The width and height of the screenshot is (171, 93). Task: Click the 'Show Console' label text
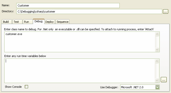tap(13, 87)
